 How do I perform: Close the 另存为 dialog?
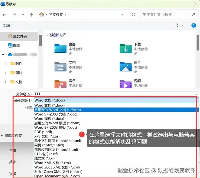click(195, 4)
